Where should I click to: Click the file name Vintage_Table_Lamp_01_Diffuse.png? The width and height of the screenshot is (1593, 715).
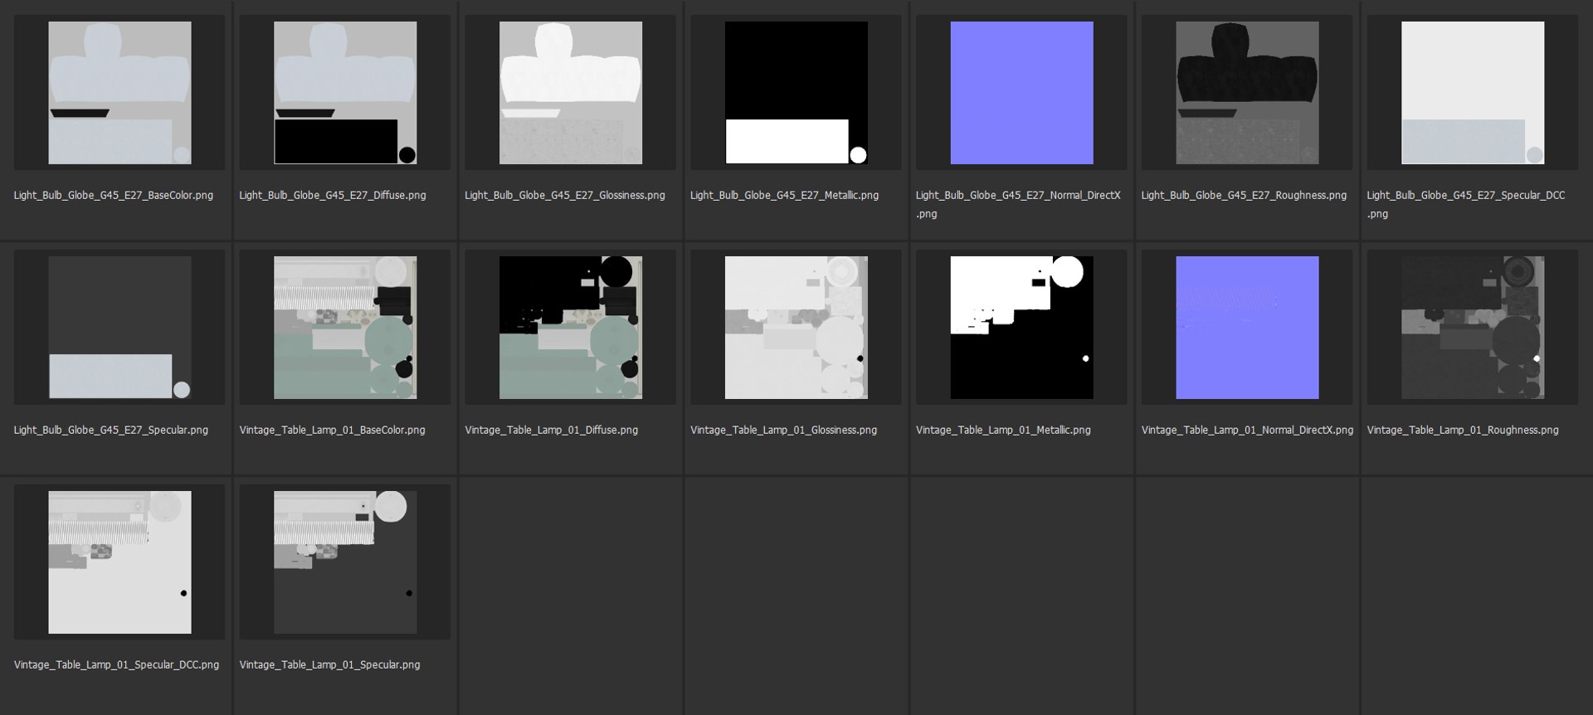552,430
